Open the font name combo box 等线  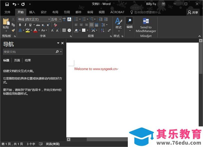click(34, 20)
